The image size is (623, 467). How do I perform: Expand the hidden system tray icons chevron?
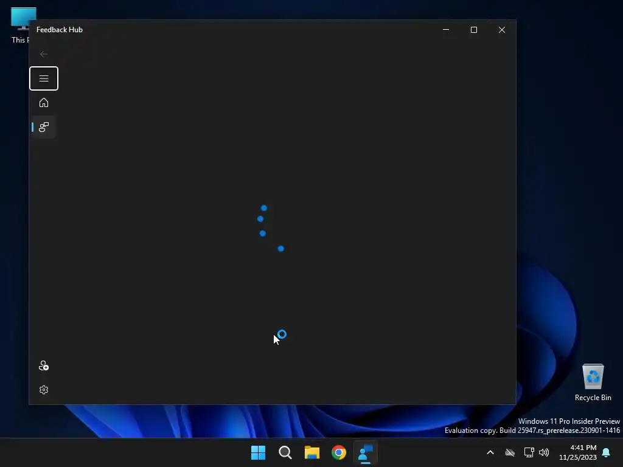(x=490, y=452)
